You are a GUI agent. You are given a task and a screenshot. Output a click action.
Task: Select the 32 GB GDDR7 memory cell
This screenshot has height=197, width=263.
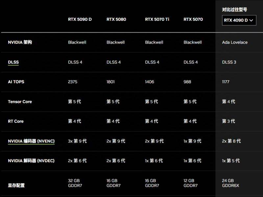(75, 183)
